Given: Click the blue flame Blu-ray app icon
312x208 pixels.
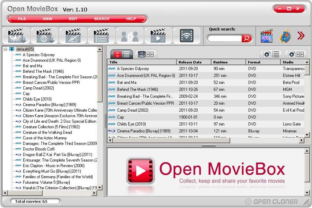Looking at the screenshot, I should pyautogui.click(x=285, y=36).
